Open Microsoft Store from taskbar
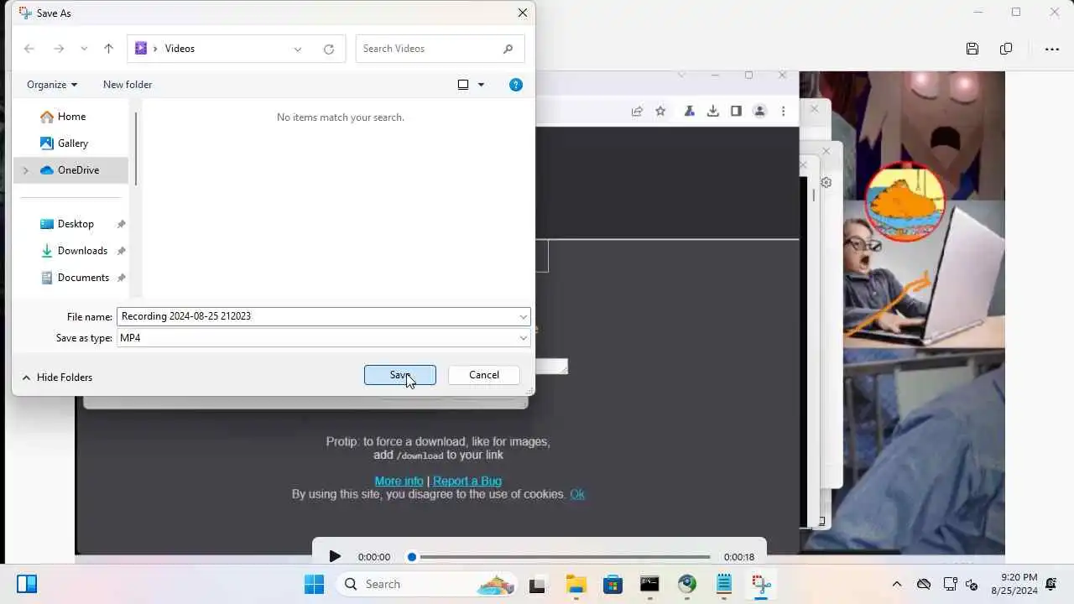The height and width of the screenshot is (604, 1074). (x=613, y=584)
